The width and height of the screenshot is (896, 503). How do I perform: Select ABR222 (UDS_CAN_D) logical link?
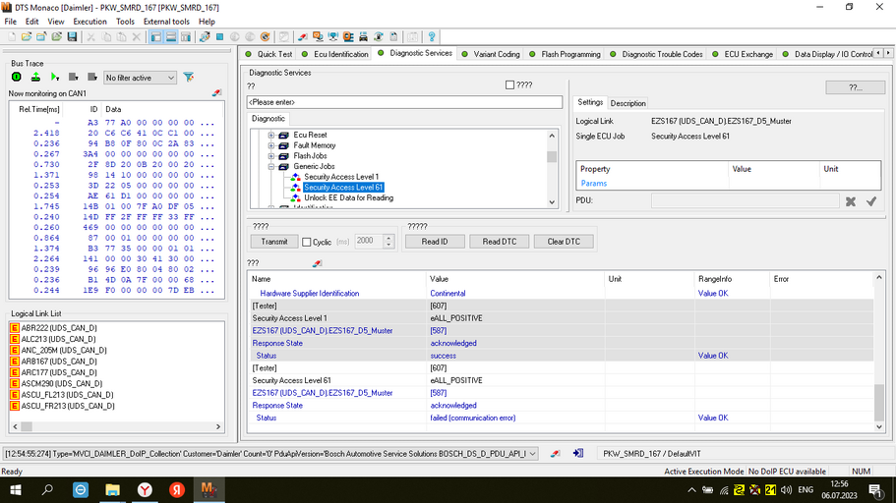tap(59, 328)
